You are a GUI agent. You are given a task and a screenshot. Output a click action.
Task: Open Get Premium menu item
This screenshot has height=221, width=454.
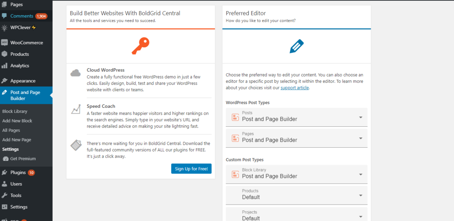pos(23,159)
